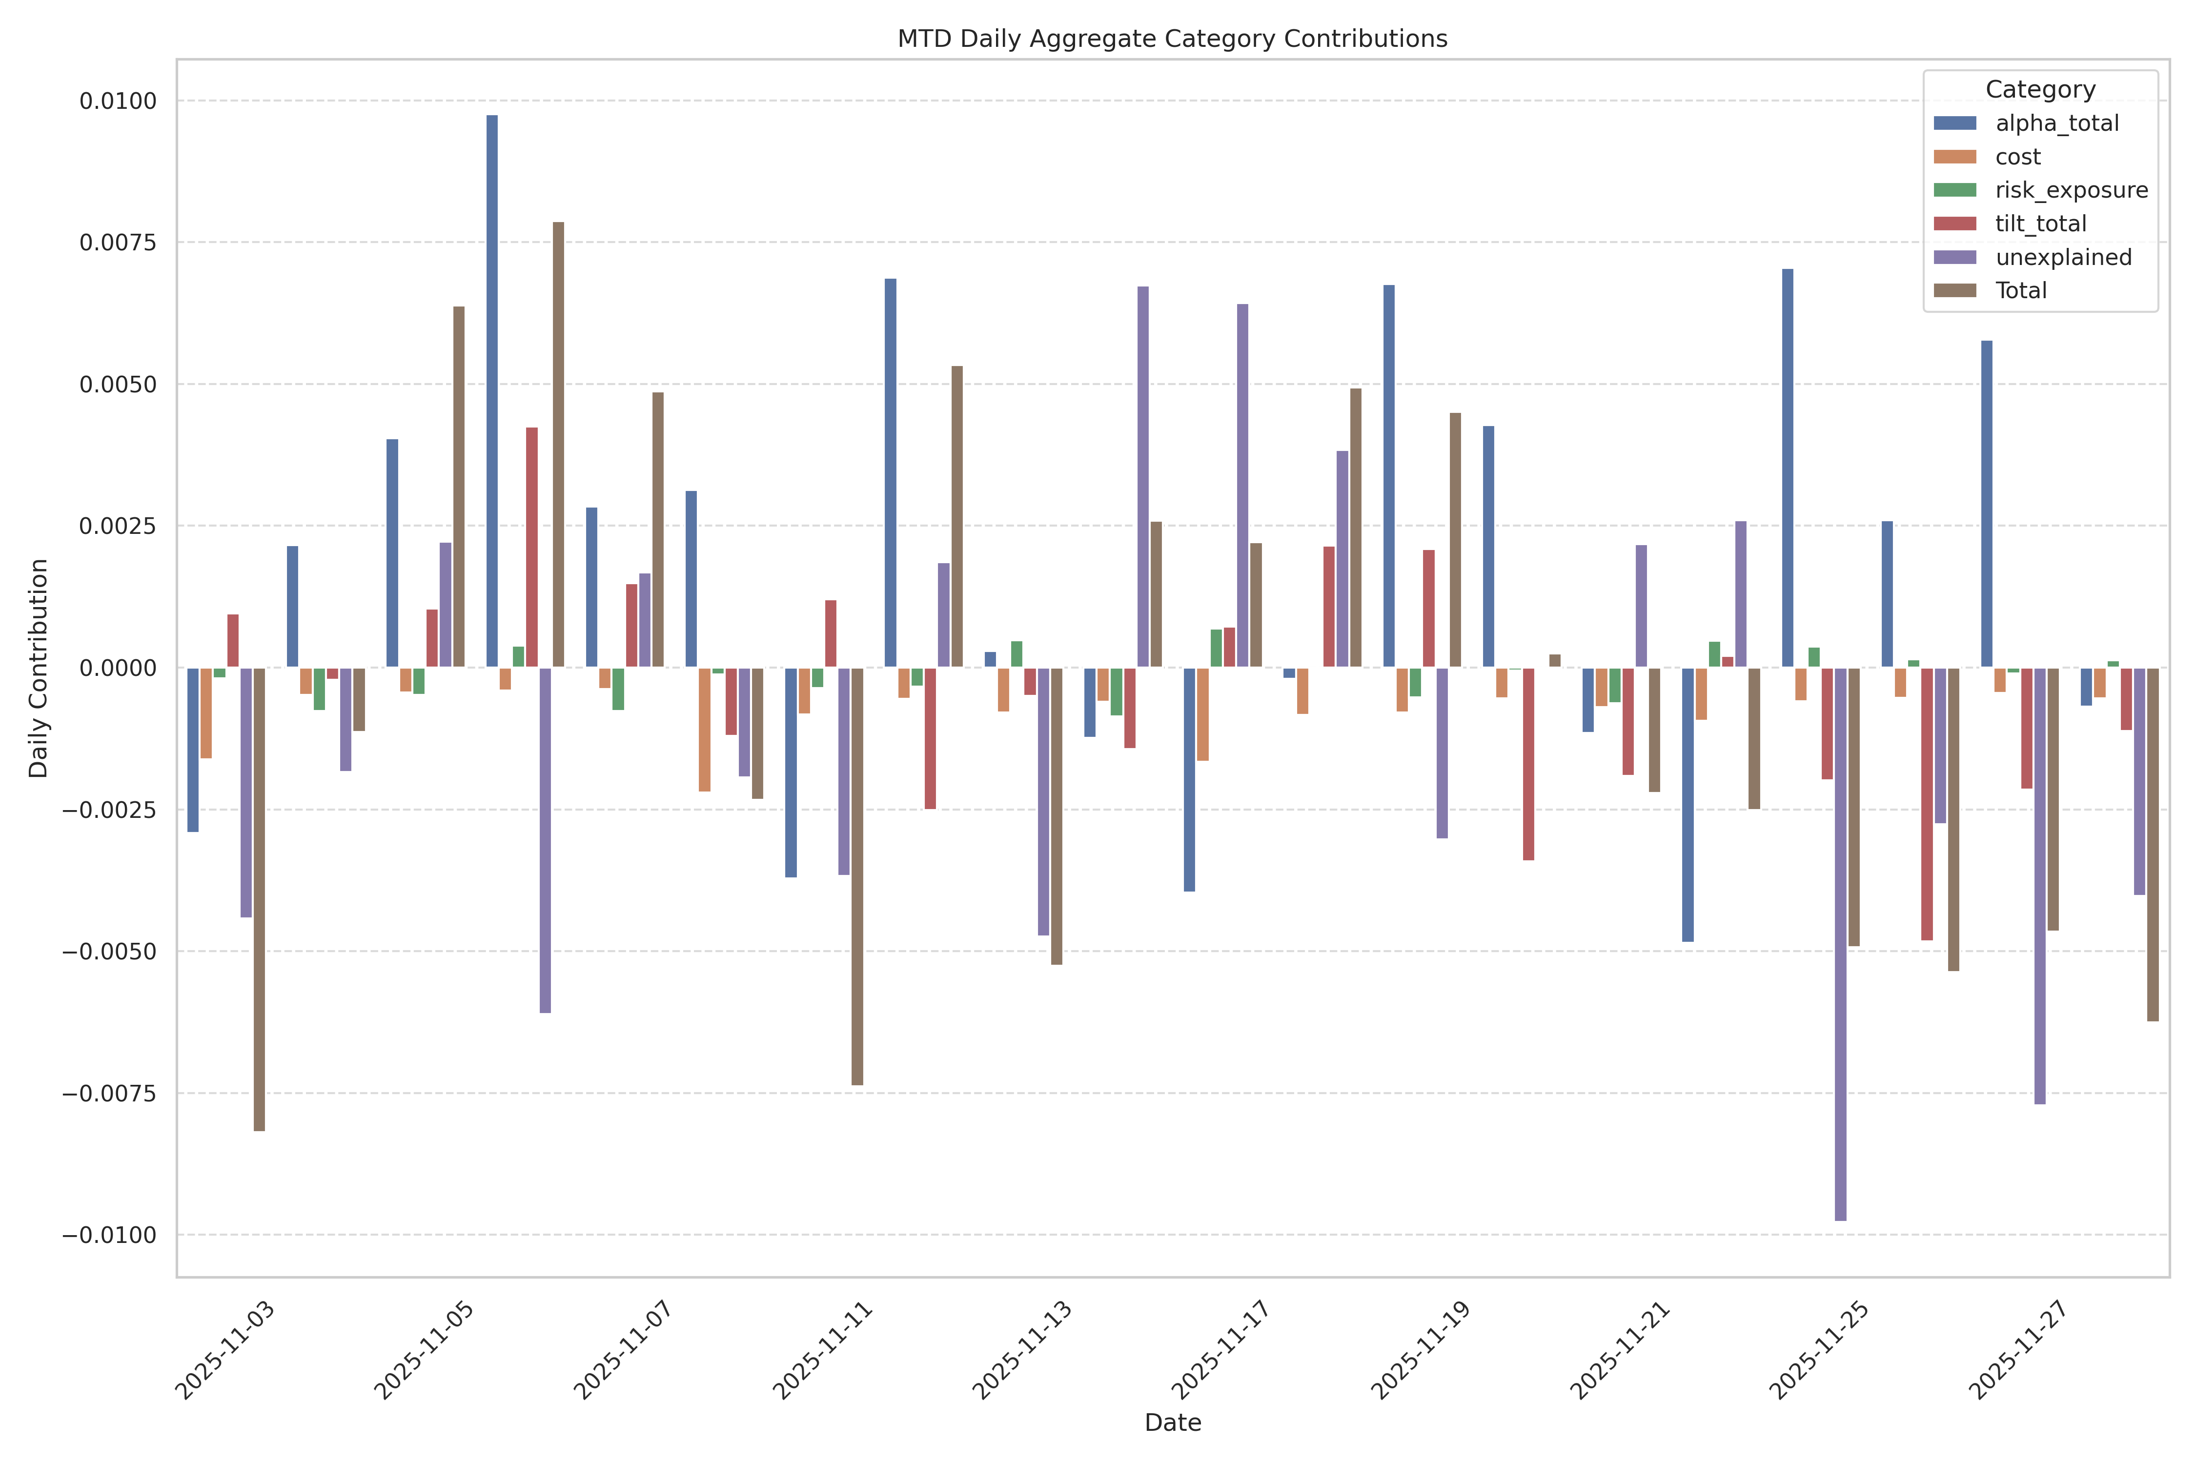Click the unexplained purple legend swatch
The image size is (2196, 1464).
1954,258
